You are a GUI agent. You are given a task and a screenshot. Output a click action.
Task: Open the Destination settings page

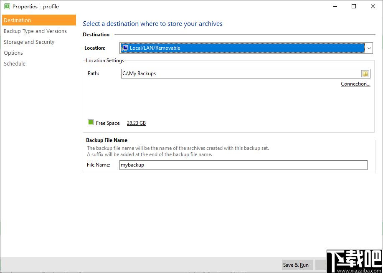[39, 20]
